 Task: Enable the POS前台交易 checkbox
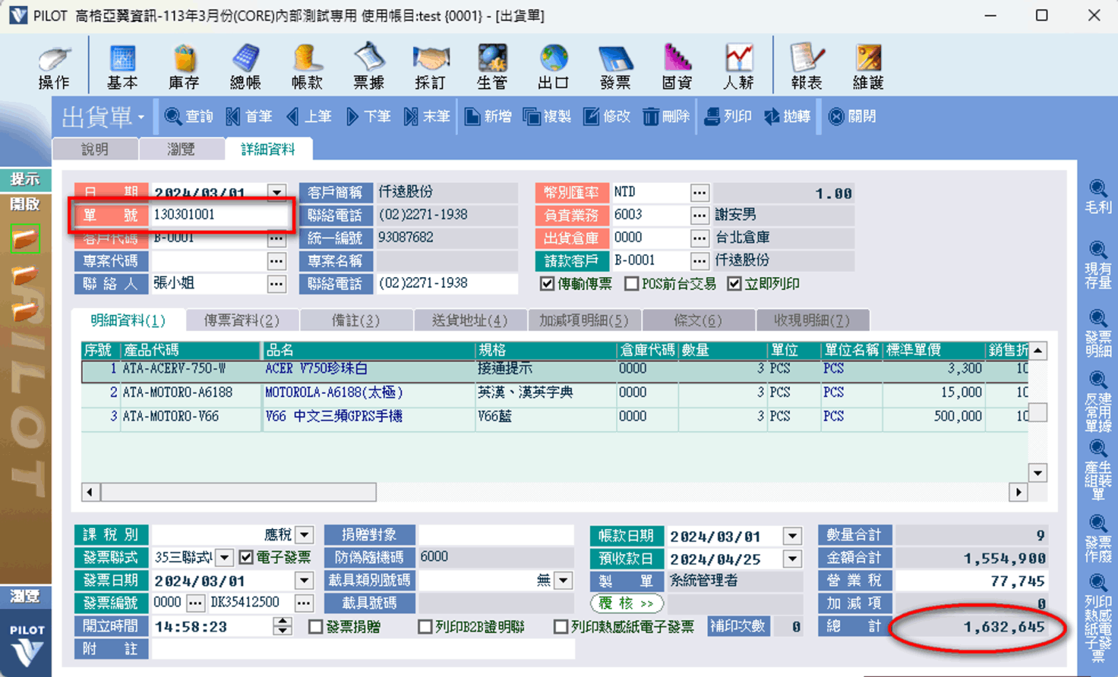point(632,284)
